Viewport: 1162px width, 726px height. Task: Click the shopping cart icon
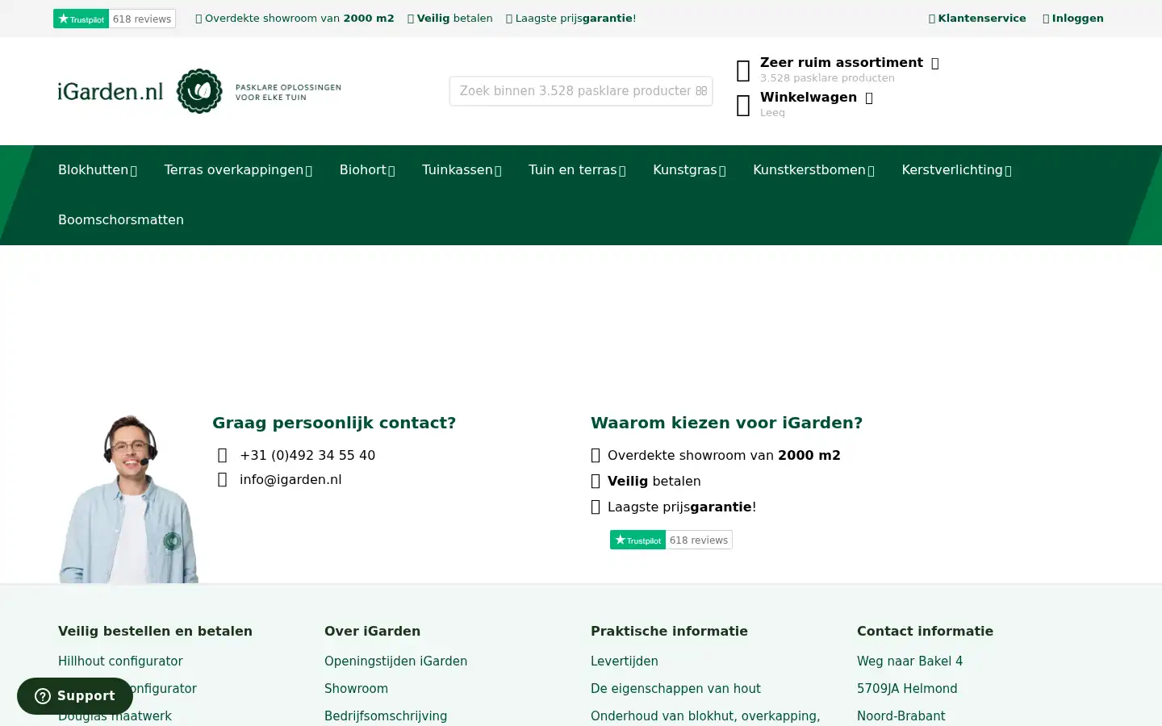coord(743,105)
